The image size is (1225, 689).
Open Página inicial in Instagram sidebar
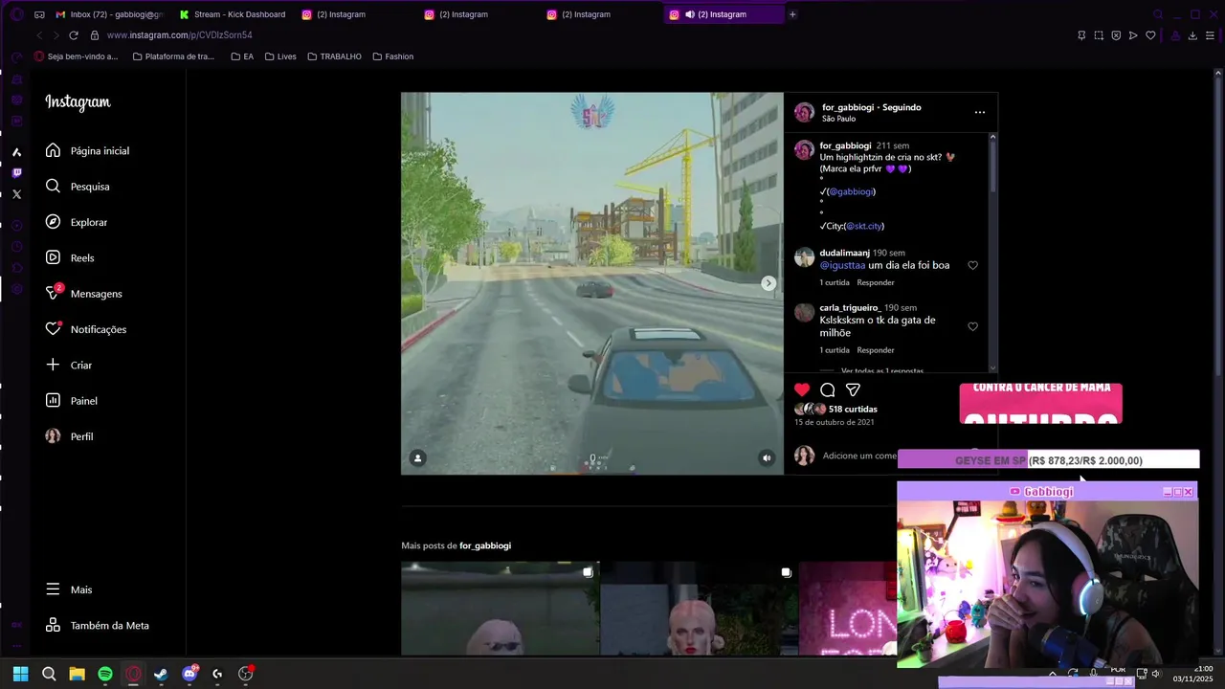(x=87, y=151)
